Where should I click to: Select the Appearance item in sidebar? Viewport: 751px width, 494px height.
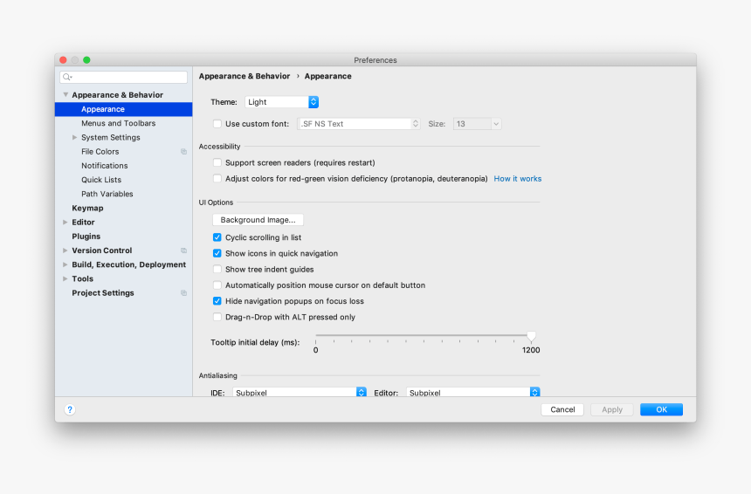(124, 109)
